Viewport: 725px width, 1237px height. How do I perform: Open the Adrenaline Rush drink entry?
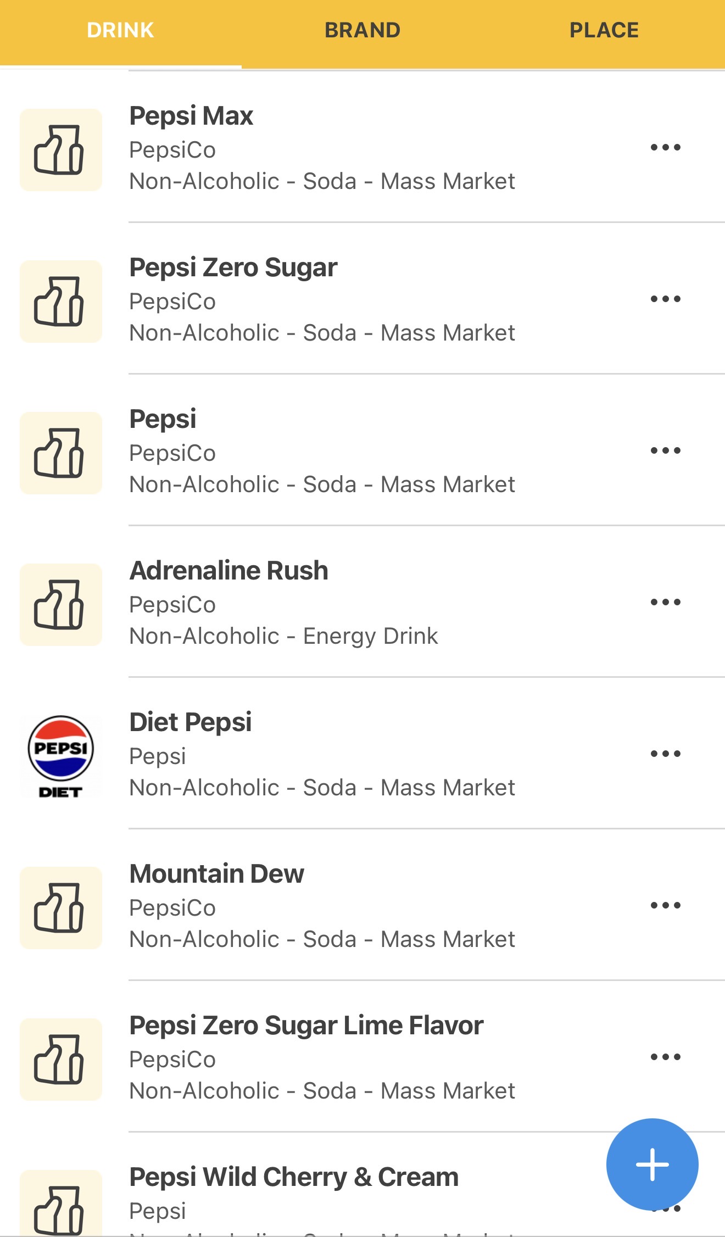283,603
